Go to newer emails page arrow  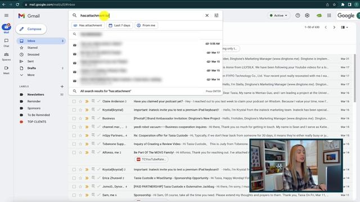tap(326, 27)
